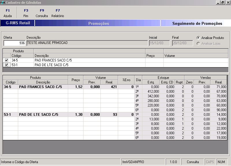Viewport: 231px width, 166px height.
Task: Restore the window with the restore button
Action: point(223,3)
